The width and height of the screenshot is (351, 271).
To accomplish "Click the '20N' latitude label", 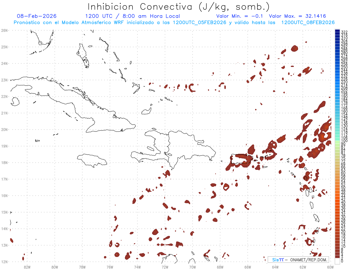I will (4, 130).
